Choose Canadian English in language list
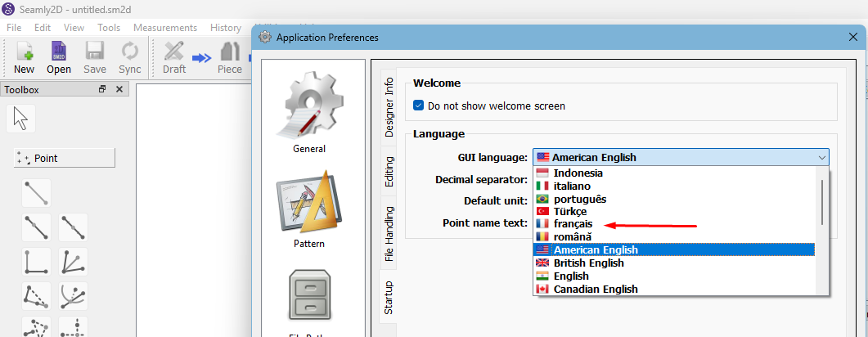The width and height of the screenshot is (868, 337). tap(673, 289)
